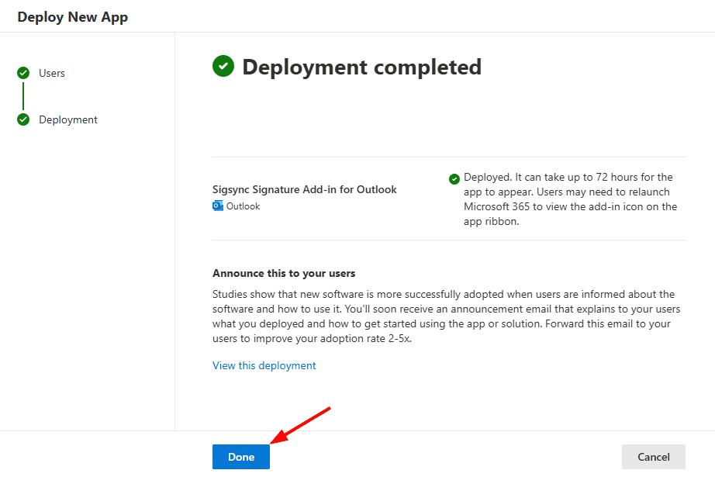Click the green checkmark beside Users
The image size is (715, 477).
pos(23,73)
